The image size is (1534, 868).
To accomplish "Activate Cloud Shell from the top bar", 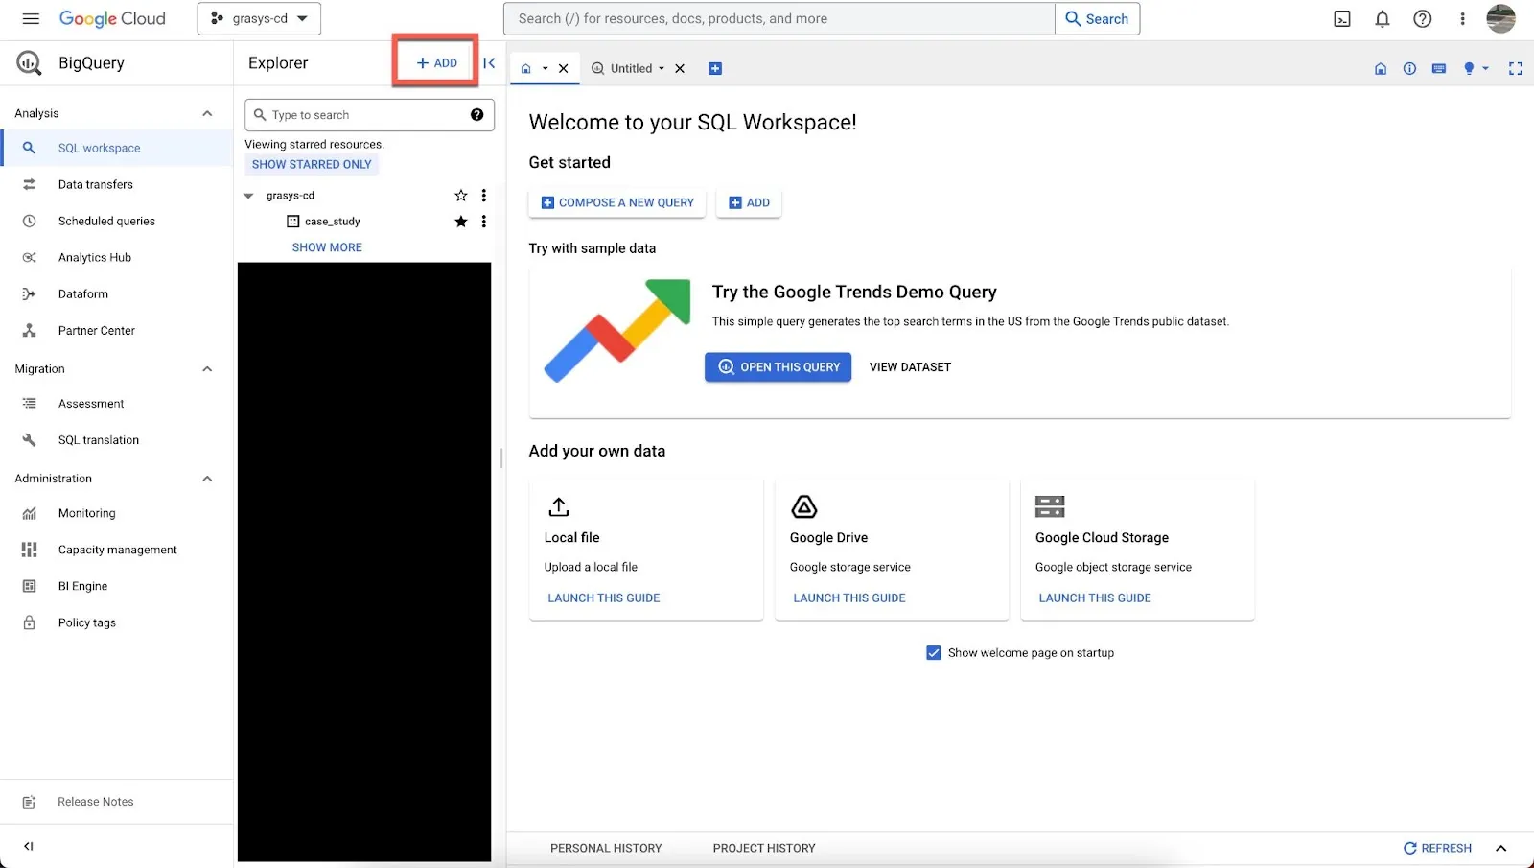I will pos(1342,18).
